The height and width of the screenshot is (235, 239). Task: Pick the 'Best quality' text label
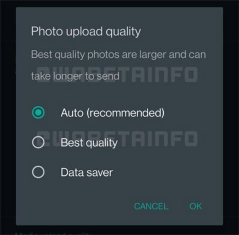89,143
